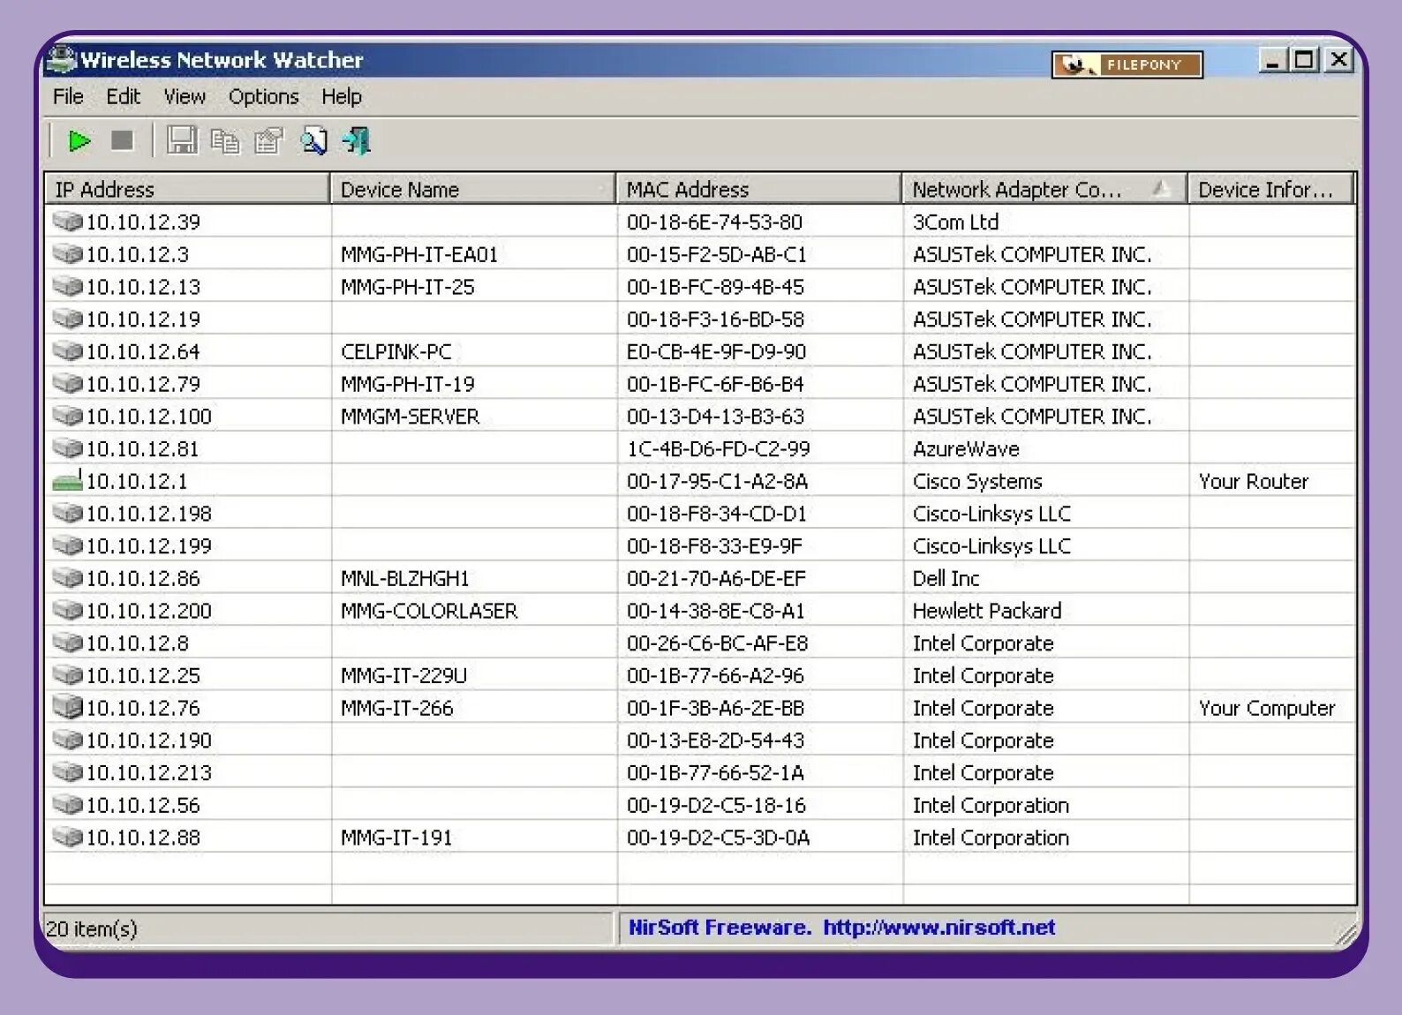Click the Stop scanning square icon
This screenshot has height=1015, width=1402.
[122, 140]
